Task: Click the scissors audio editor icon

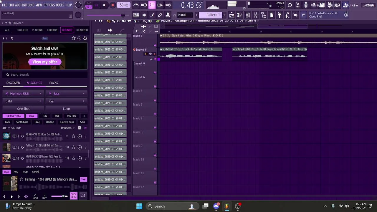Action: (298, 5)
